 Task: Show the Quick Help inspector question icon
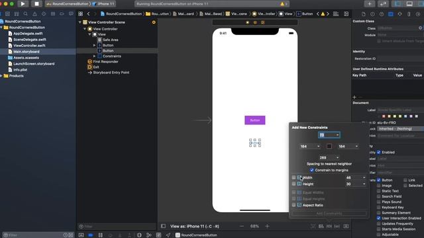[x=382, y=14]
